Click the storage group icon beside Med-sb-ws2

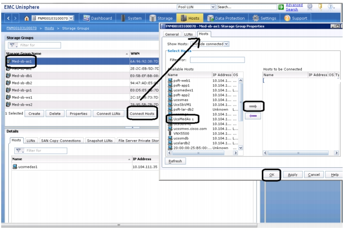pos(8,105)
